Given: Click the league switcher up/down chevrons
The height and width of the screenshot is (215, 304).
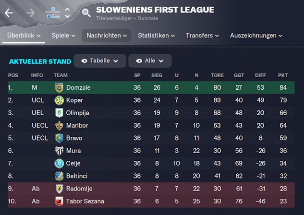Looking at the screenshot, I should click(x=67, y=13).
